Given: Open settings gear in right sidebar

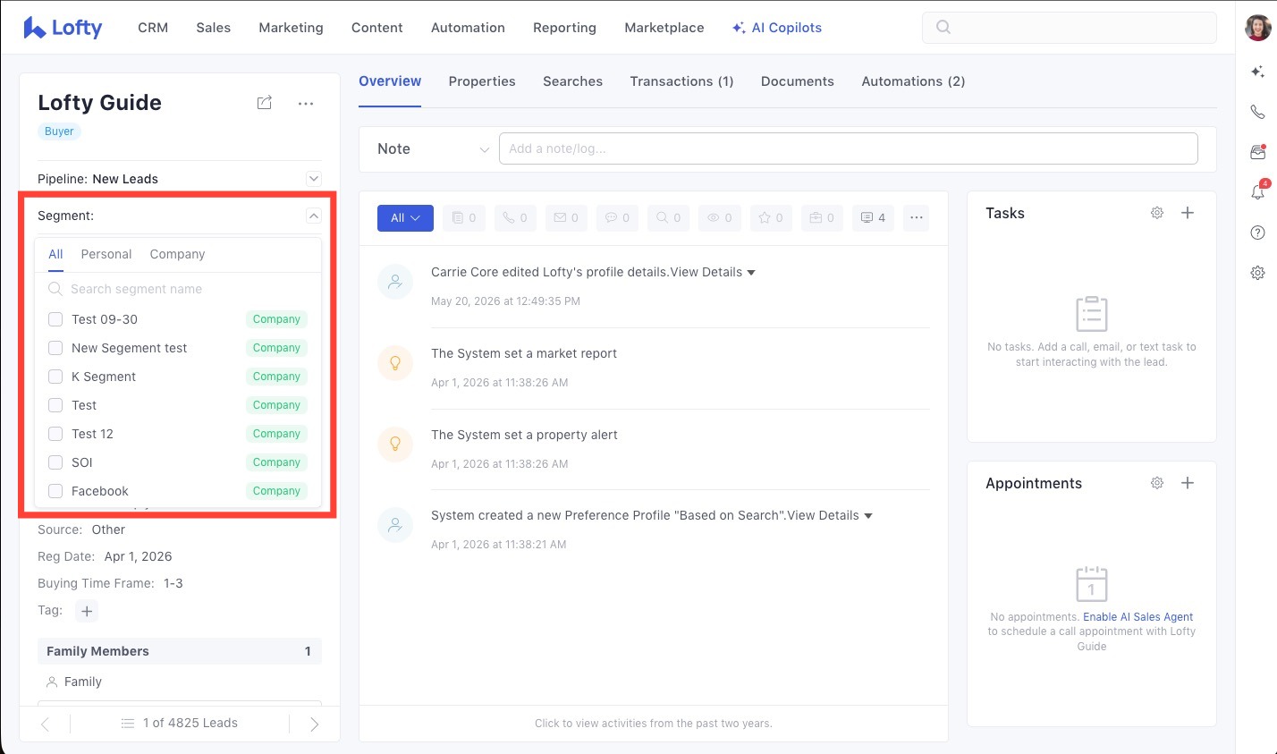Looking at the screenshot, I should (x=1257, y=273).
